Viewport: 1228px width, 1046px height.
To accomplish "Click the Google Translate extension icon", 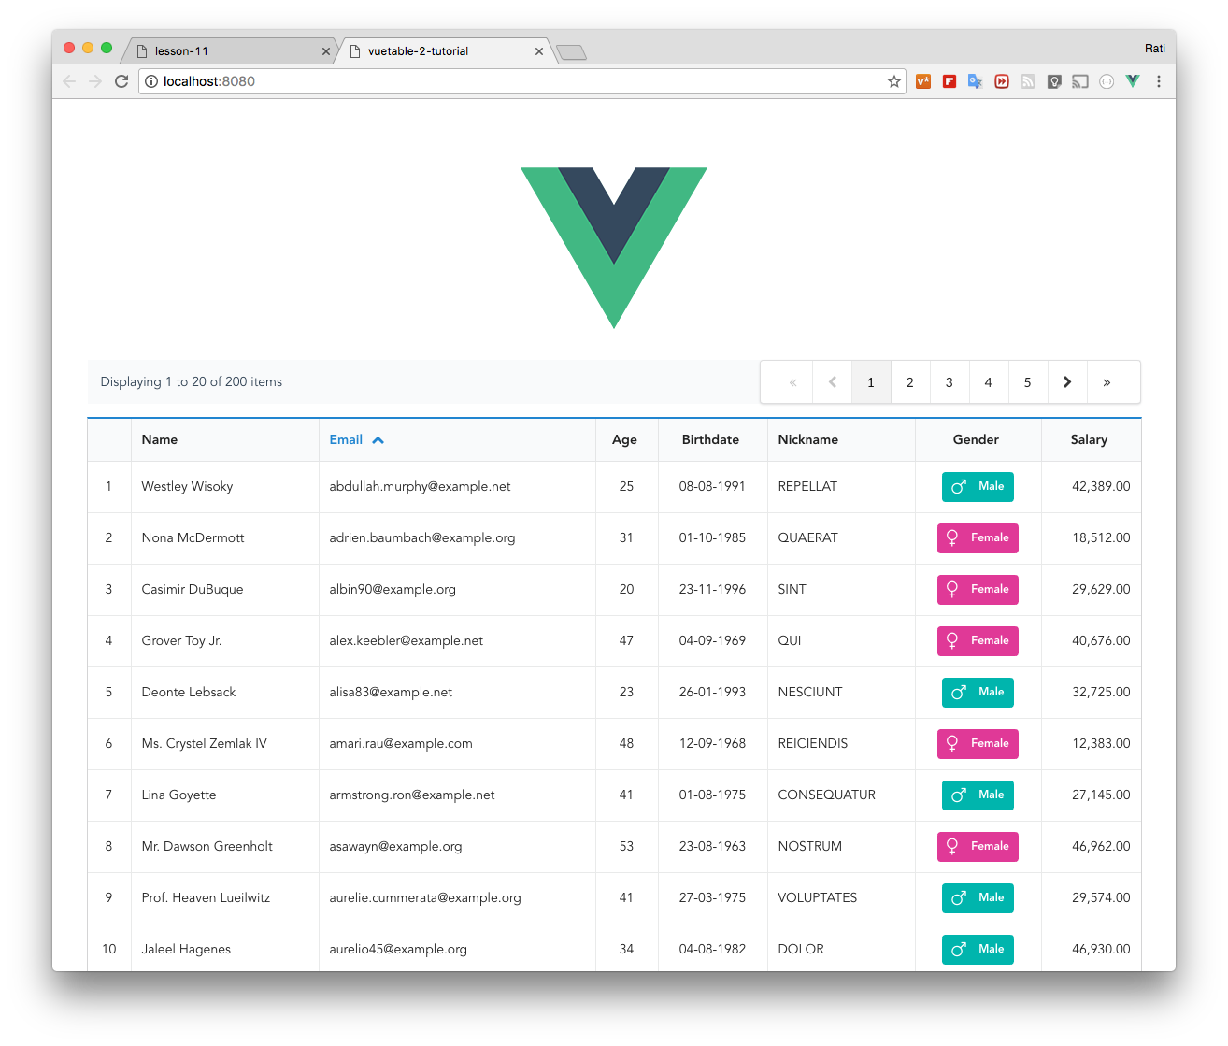I will pos(975,81).
